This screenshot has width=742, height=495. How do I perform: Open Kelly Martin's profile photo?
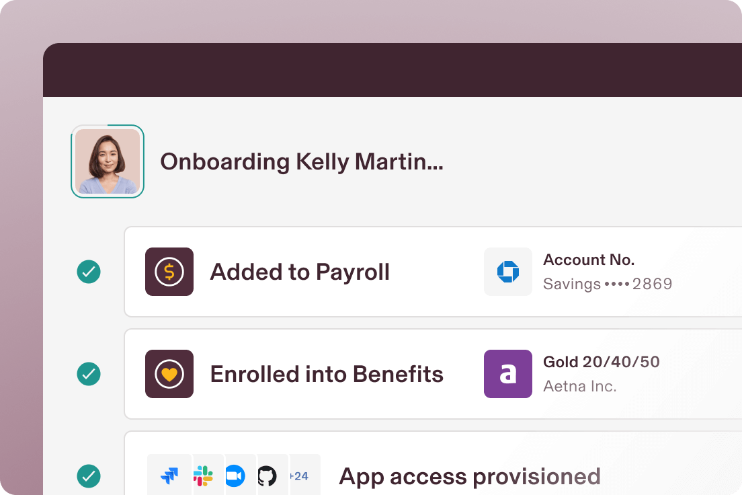click(x=108, y=161)
